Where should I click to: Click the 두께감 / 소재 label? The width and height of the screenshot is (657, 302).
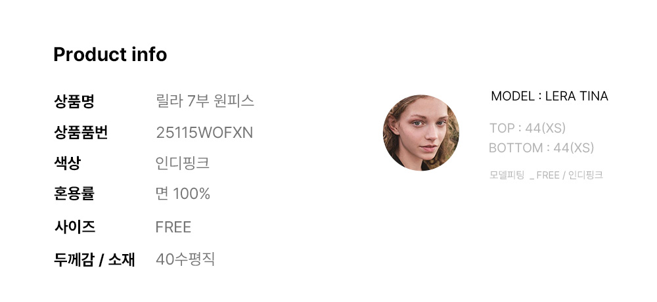(94, 260)
